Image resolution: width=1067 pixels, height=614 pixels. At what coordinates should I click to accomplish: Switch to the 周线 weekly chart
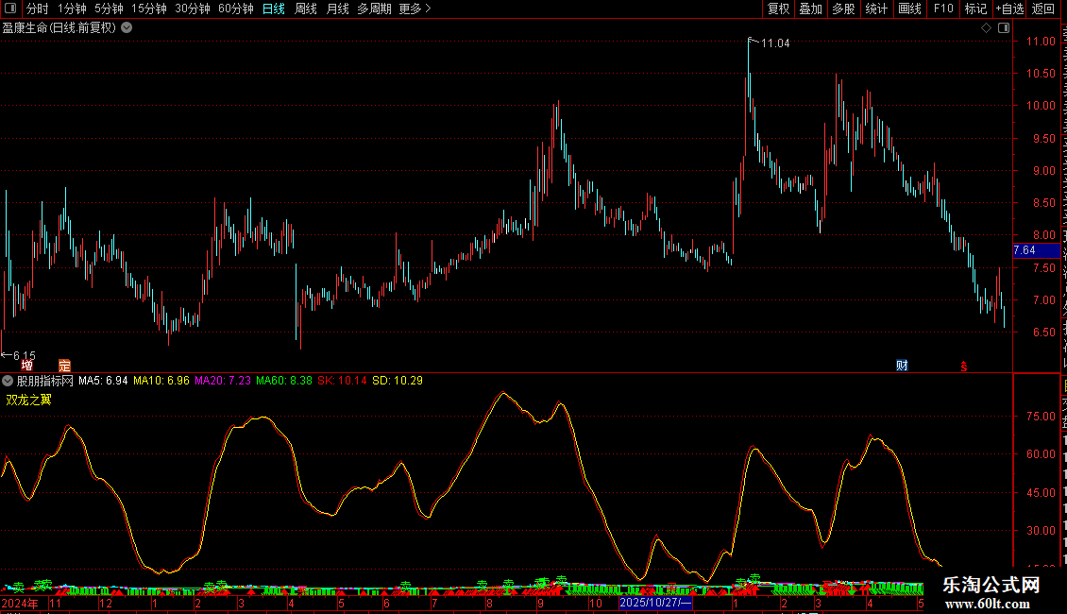click(x=306, y=9)
